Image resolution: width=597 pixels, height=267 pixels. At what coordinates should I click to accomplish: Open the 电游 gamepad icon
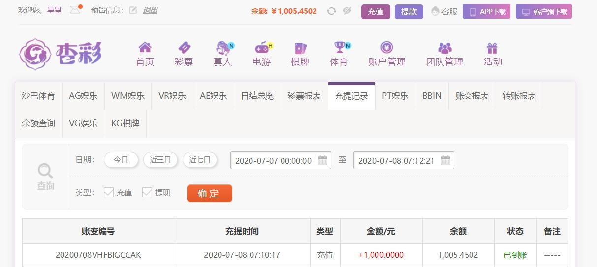point(262,47)
